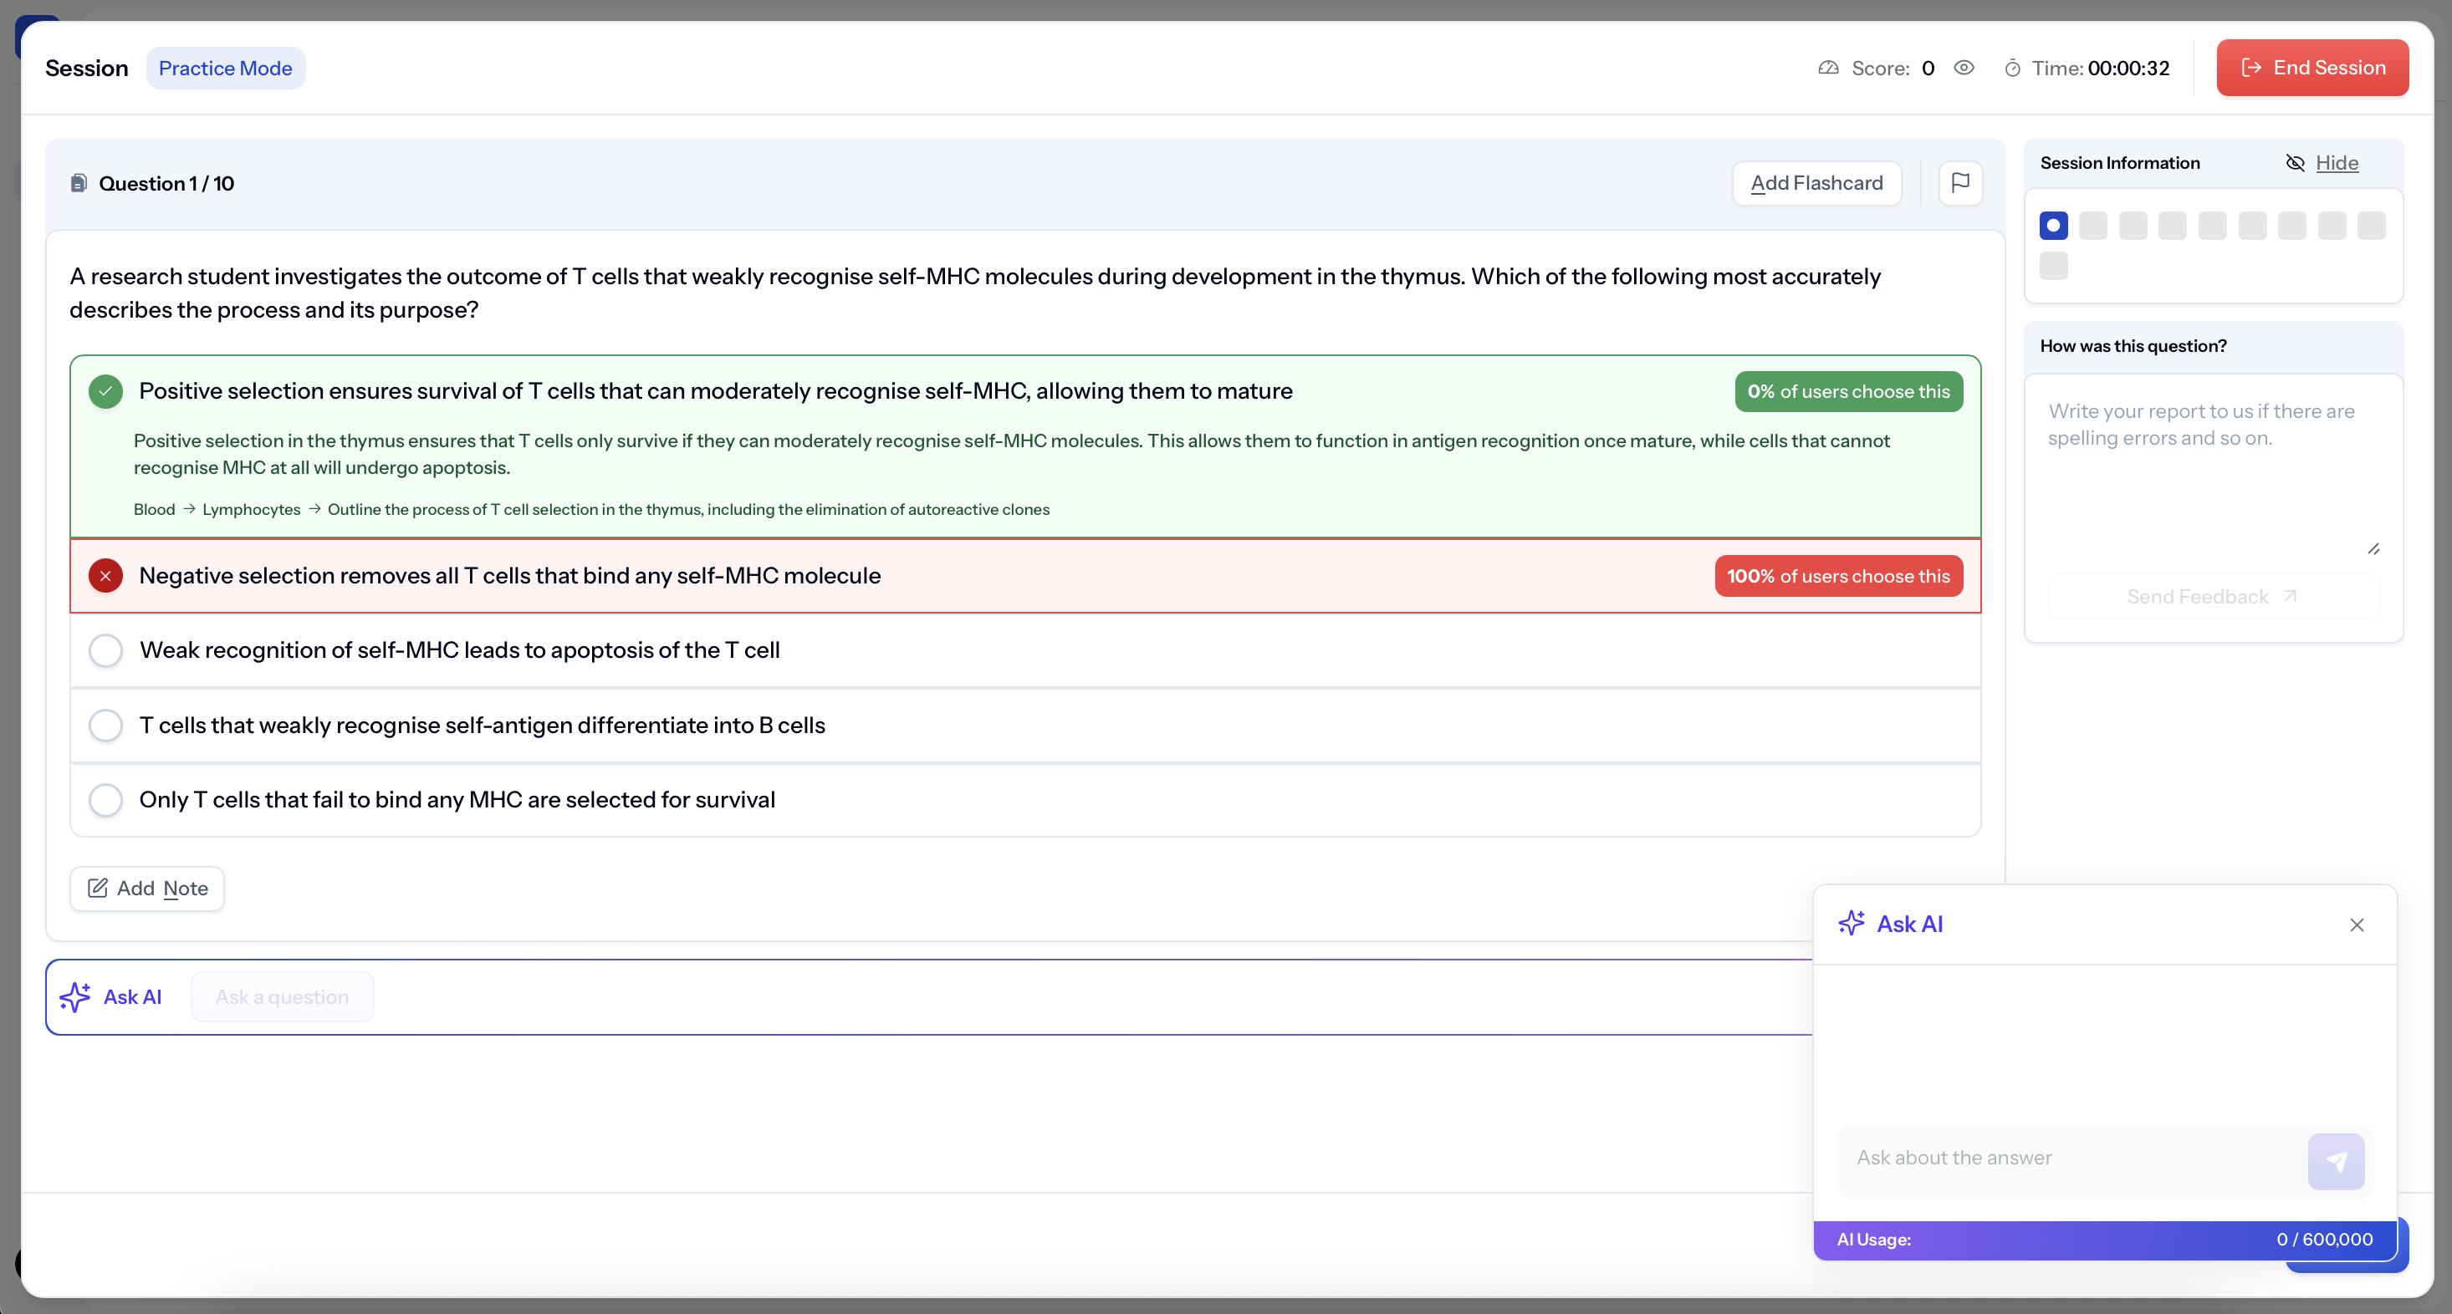Close the Ask AI popup panel

point(2356,924)
